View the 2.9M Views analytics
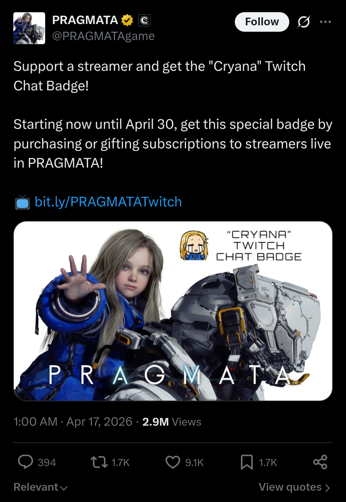The width and height of the screenshot is (346, 502). (172, 422)
